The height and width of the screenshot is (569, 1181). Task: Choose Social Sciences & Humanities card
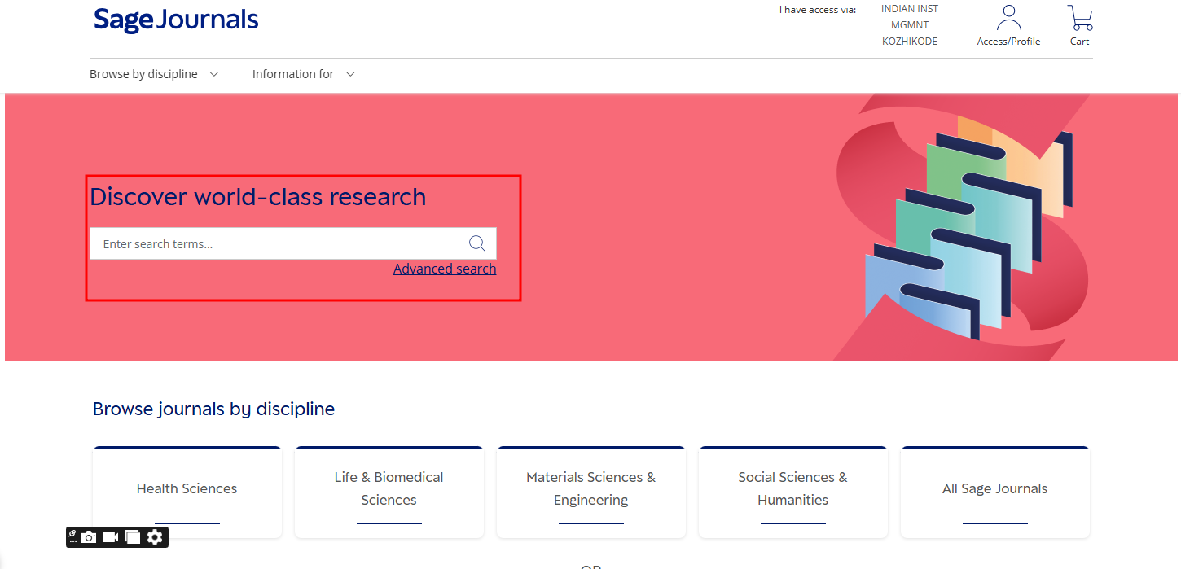tap(792, 489)
